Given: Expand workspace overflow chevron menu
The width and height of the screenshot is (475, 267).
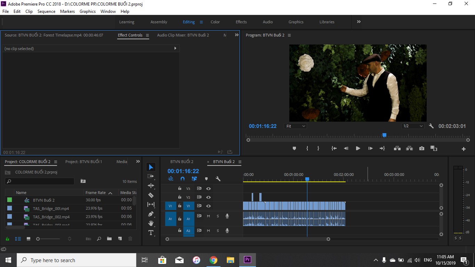Looking at the screenshot, I should click(359, 22).
